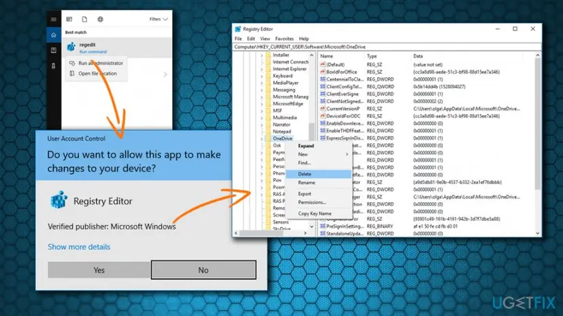
Task: Open the Filters dropdown in search panel
Action: pyautogui.click(x=158, y=20)
